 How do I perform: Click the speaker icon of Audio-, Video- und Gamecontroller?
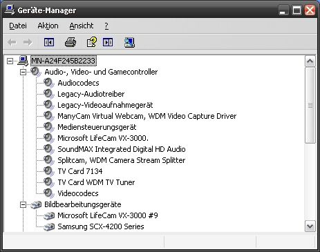click(x=36, y=72)
